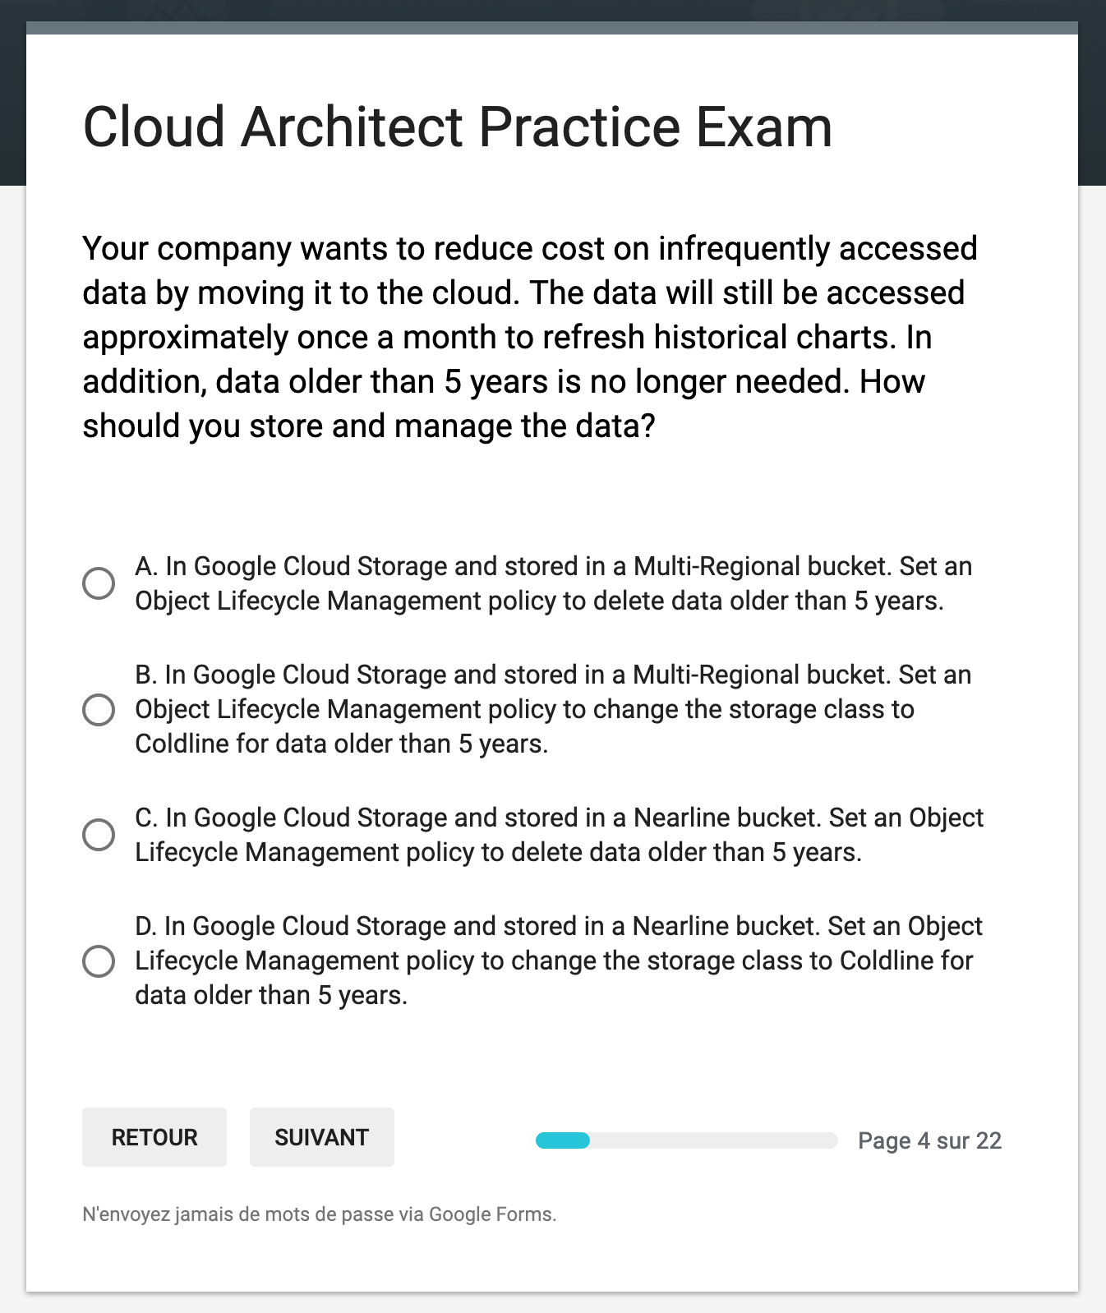
Task: Click the 'Cloud Architect Practice Exam' title
Action: tap(458, 127)
